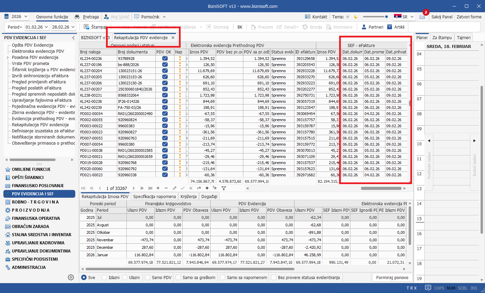Click the Formiraj ponovo button

[x=392, y=277]
